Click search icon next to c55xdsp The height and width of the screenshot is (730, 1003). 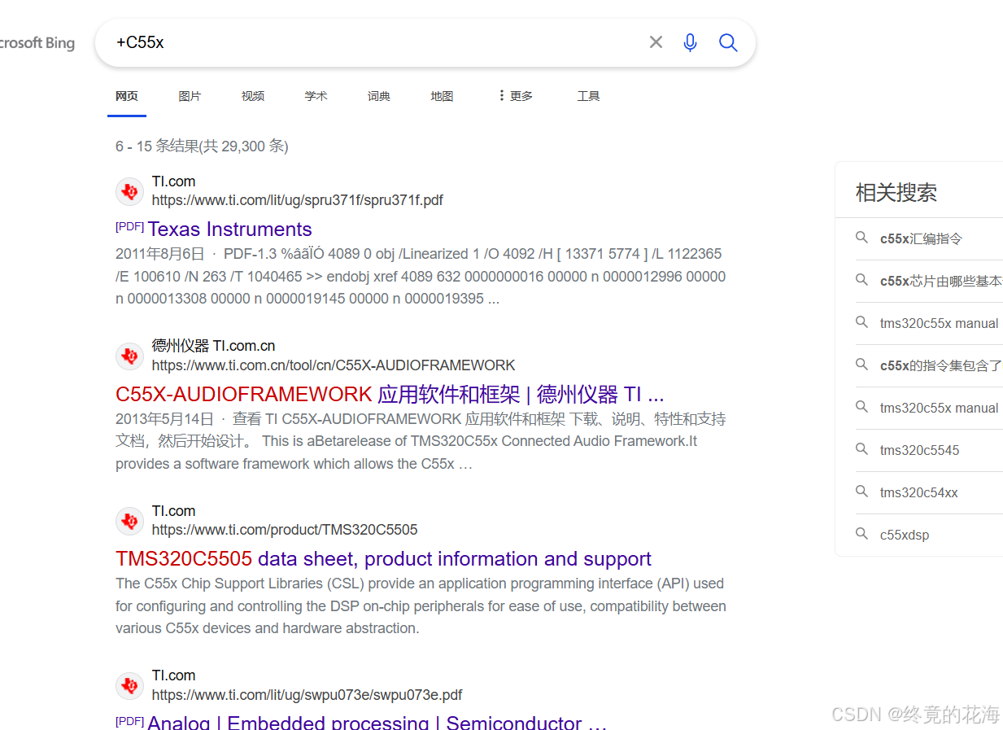(862, 534)
